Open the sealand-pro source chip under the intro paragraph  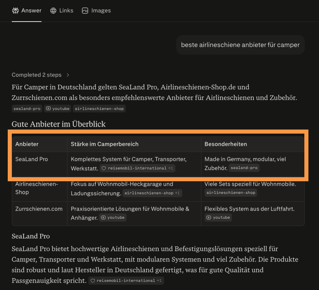point(27,108)
